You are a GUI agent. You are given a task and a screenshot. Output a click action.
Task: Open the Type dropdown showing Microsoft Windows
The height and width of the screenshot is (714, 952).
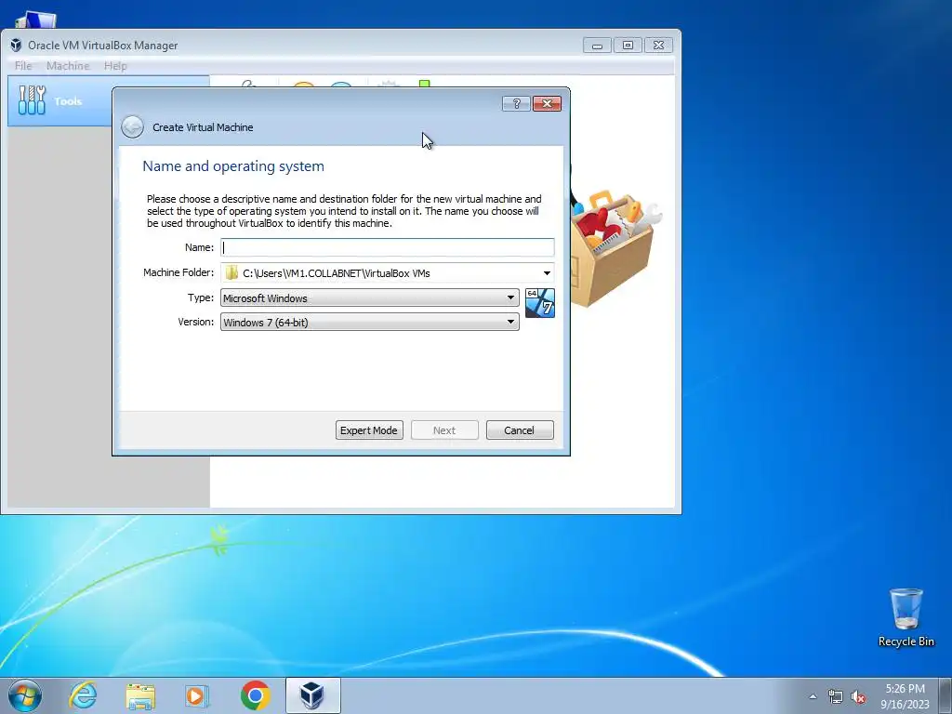coord(369,297)
